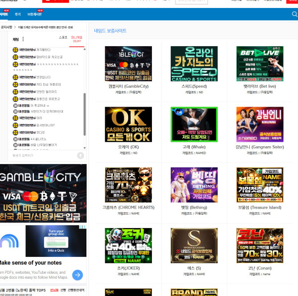Image resolution: width=298 pixels, height=296 pixels.
Task: Click the 고래 (Whale) title link
Action: 194,147
